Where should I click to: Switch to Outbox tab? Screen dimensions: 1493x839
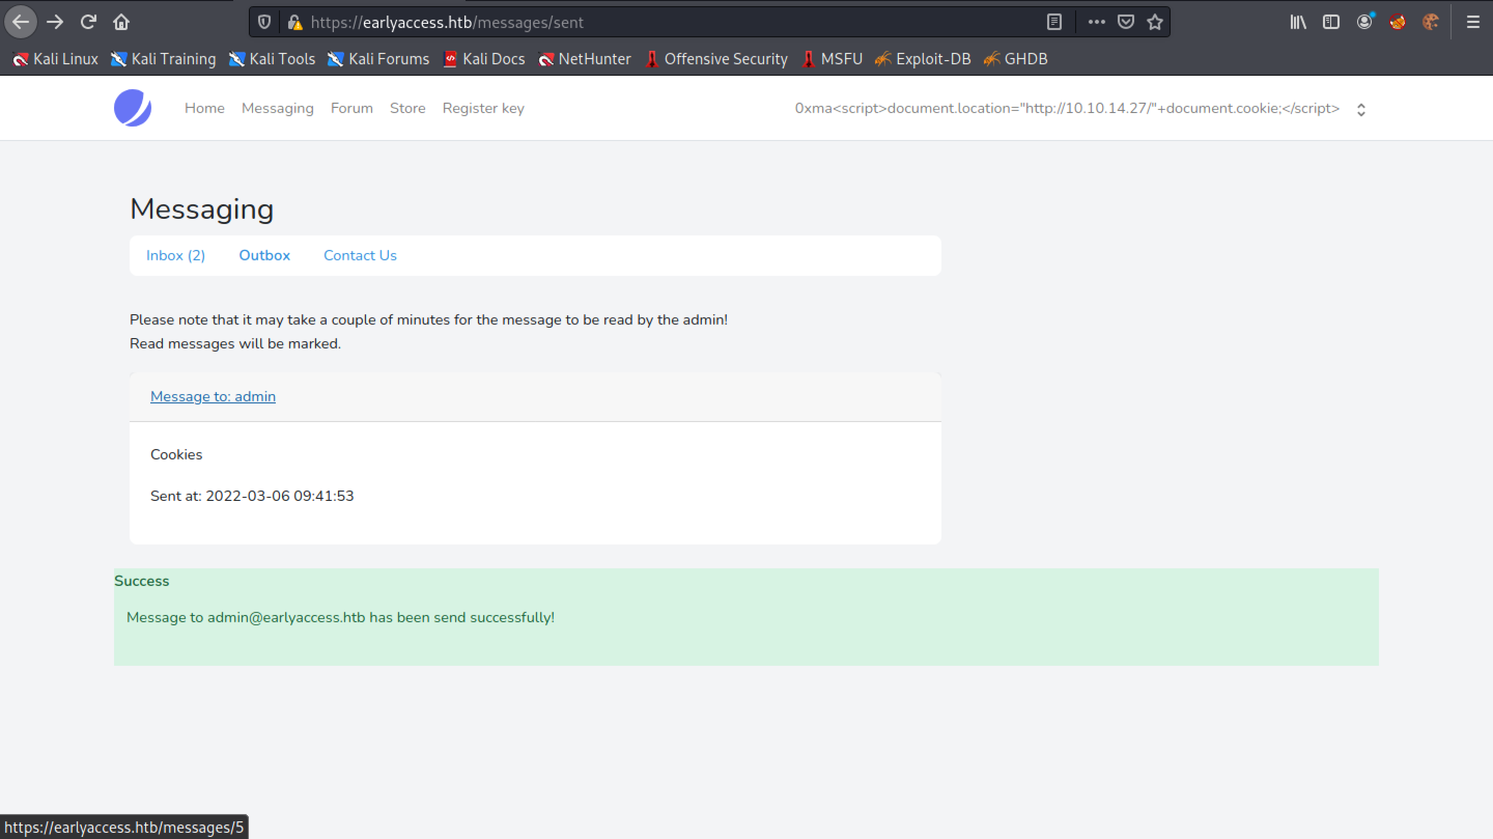(264, 256)
